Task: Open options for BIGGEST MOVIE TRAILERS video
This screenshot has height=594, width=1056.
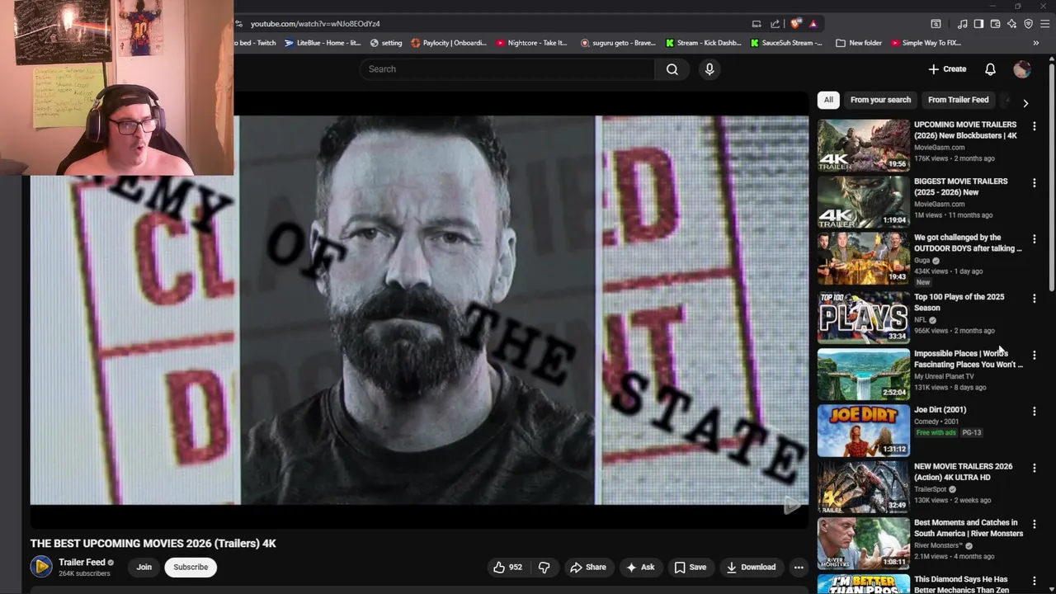Action: pyautogui.click(x=1035, y=182)
